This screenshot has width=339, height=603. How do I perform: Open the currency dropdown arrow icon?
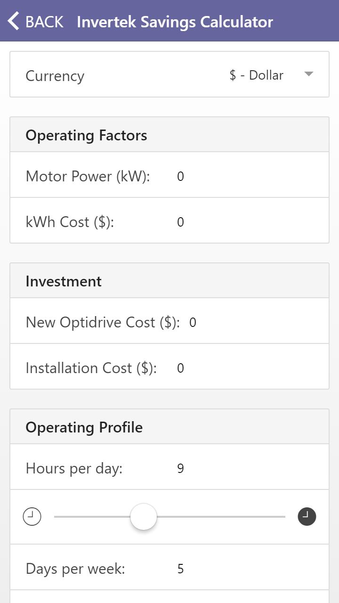(309, 74)
